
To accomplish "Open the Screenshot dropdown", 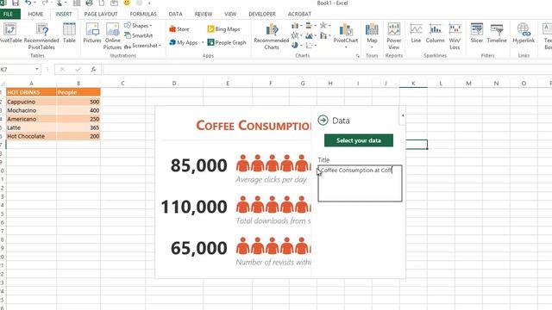I will 143,46.
